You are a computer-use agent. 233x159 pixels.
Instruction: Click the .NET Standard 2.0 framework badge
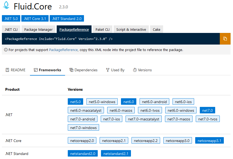67,18
